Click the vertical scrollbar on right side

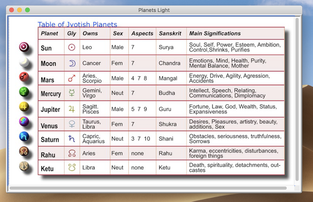coord(297,99)
